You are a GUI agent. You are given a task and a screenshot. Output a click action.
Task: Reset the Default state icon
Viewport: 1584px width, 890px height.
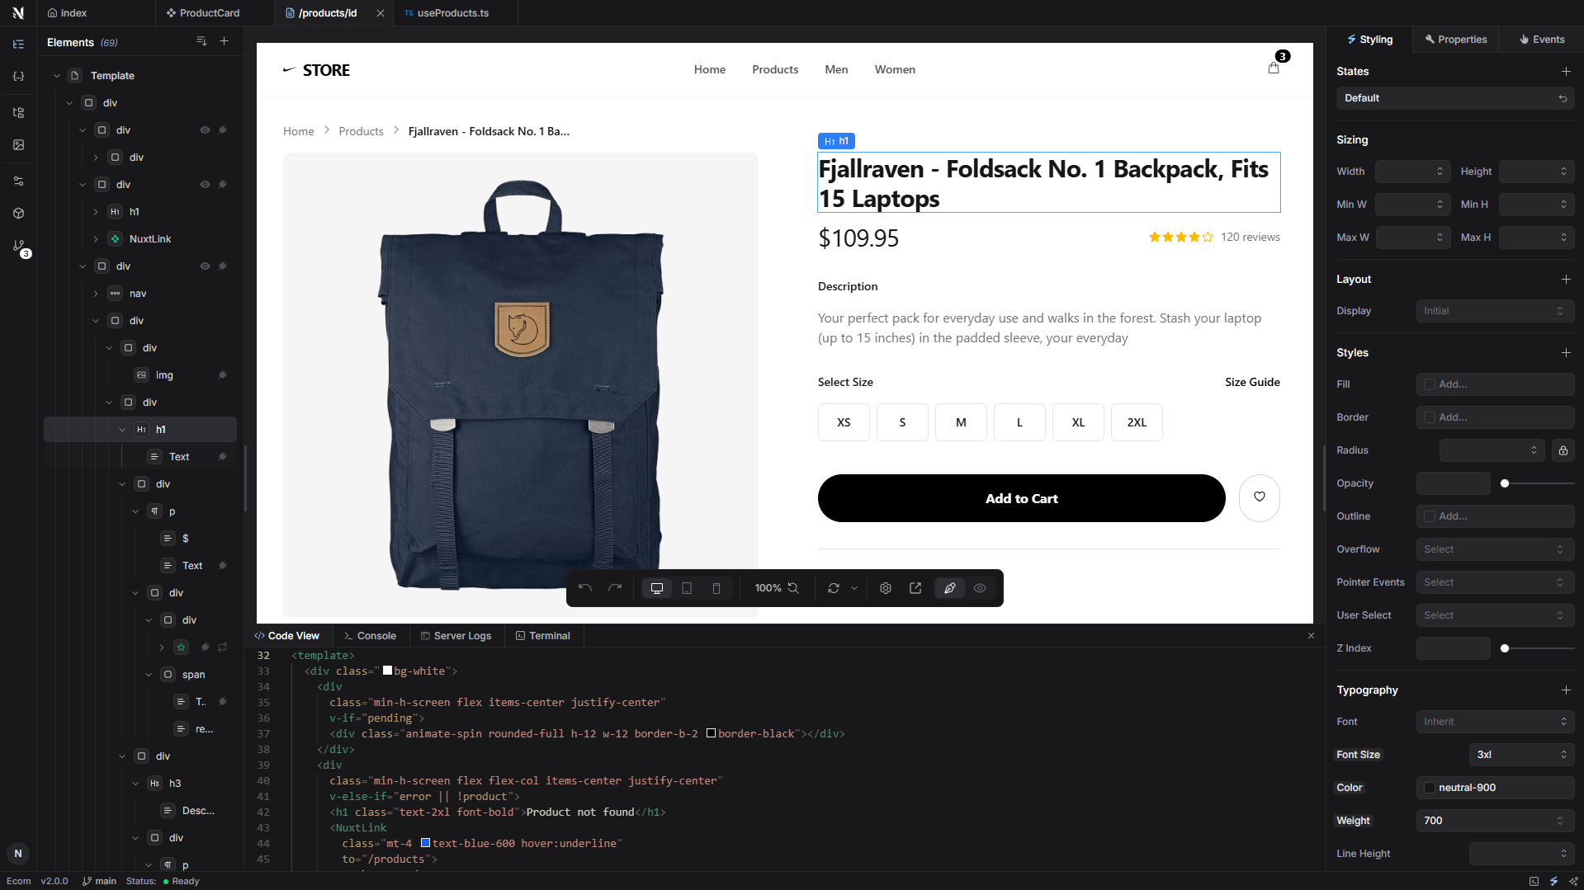click(1563, 98)
